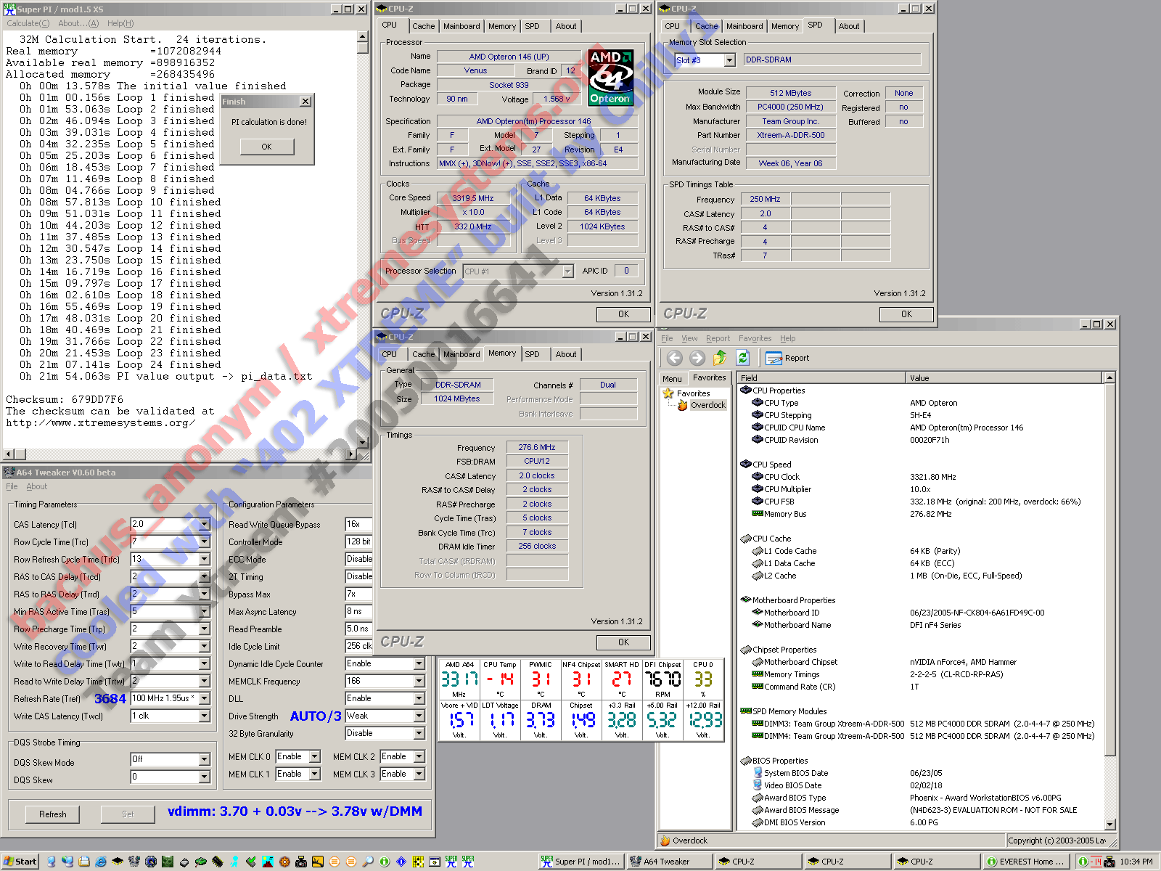Open the 32 Byte Granularity dropdown
1161x871 pixels.
[x=419, y=733]
